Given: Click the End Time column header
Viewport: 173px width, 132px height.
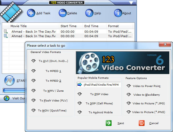Looking at the screenshot, I should pyautogui.click(x=94, y=26).
